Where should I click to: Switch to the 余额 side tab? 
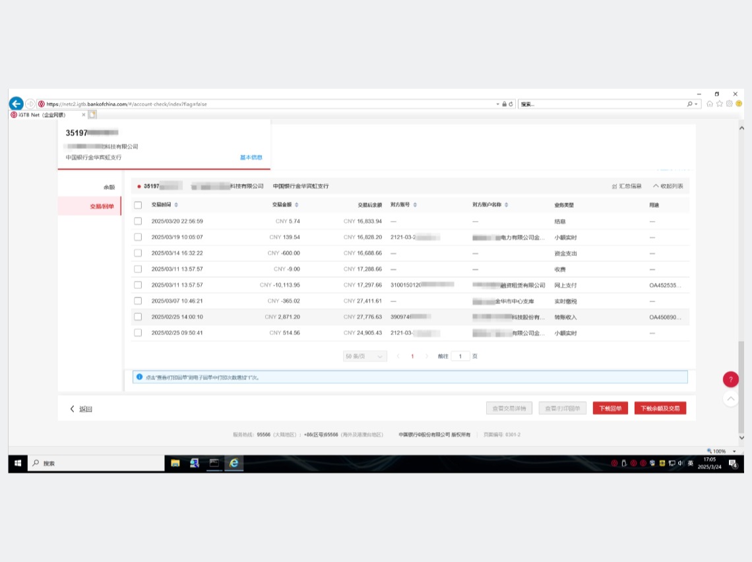(x=108, y=187)
